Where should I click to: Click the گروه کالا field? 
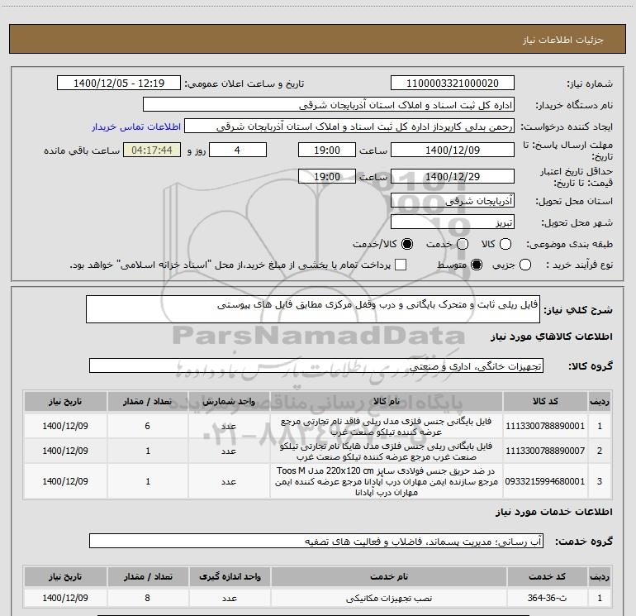click(316, 365)
